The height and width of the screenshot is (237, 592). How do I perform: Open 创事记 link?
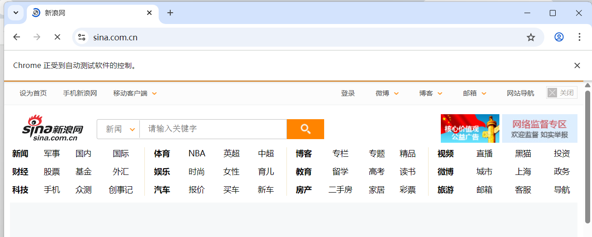(121, 190)
